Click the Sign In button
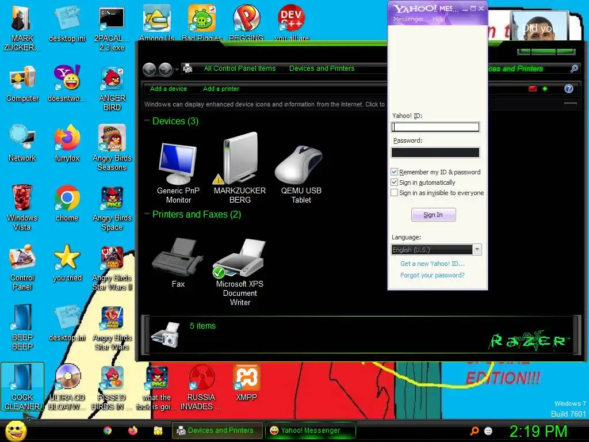The width and height of the screenshot is (589, 442). [x=433, y=215]
